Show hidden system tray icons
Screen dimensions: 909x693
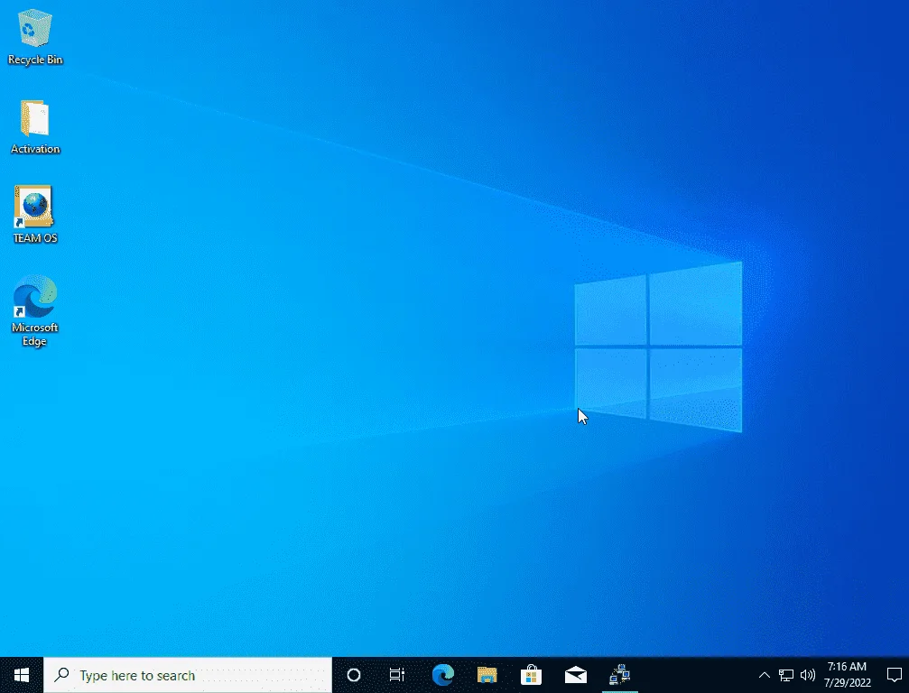pyautogui.click(x=764, y=675)
